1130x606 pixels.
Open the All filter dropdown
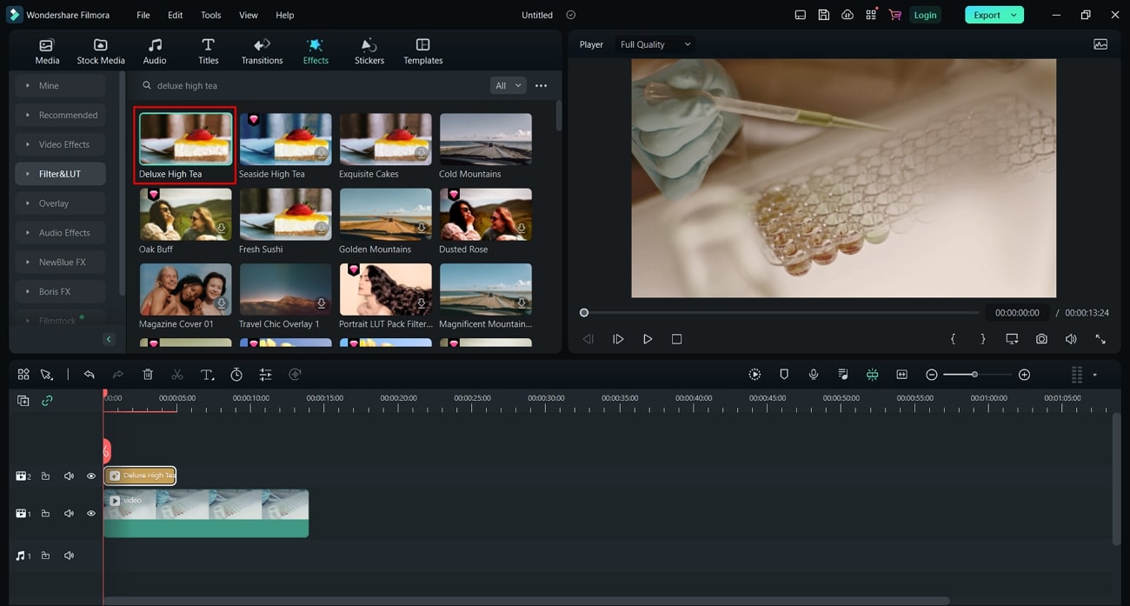[x=508, y=85]
